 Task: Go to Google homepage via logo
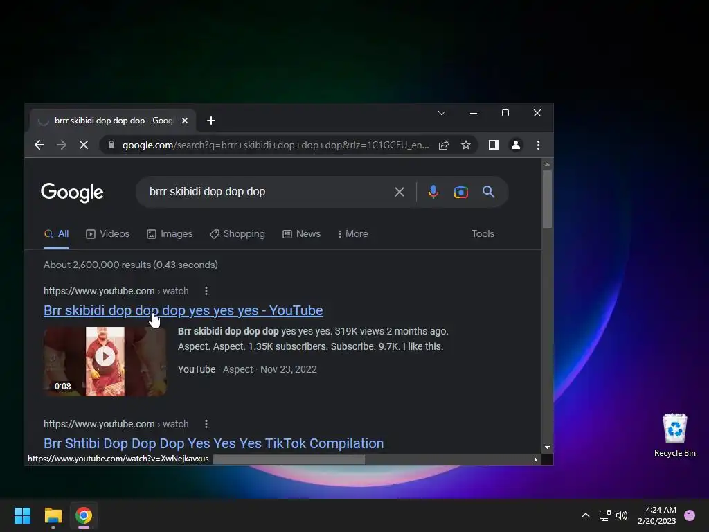pos(72,193)
